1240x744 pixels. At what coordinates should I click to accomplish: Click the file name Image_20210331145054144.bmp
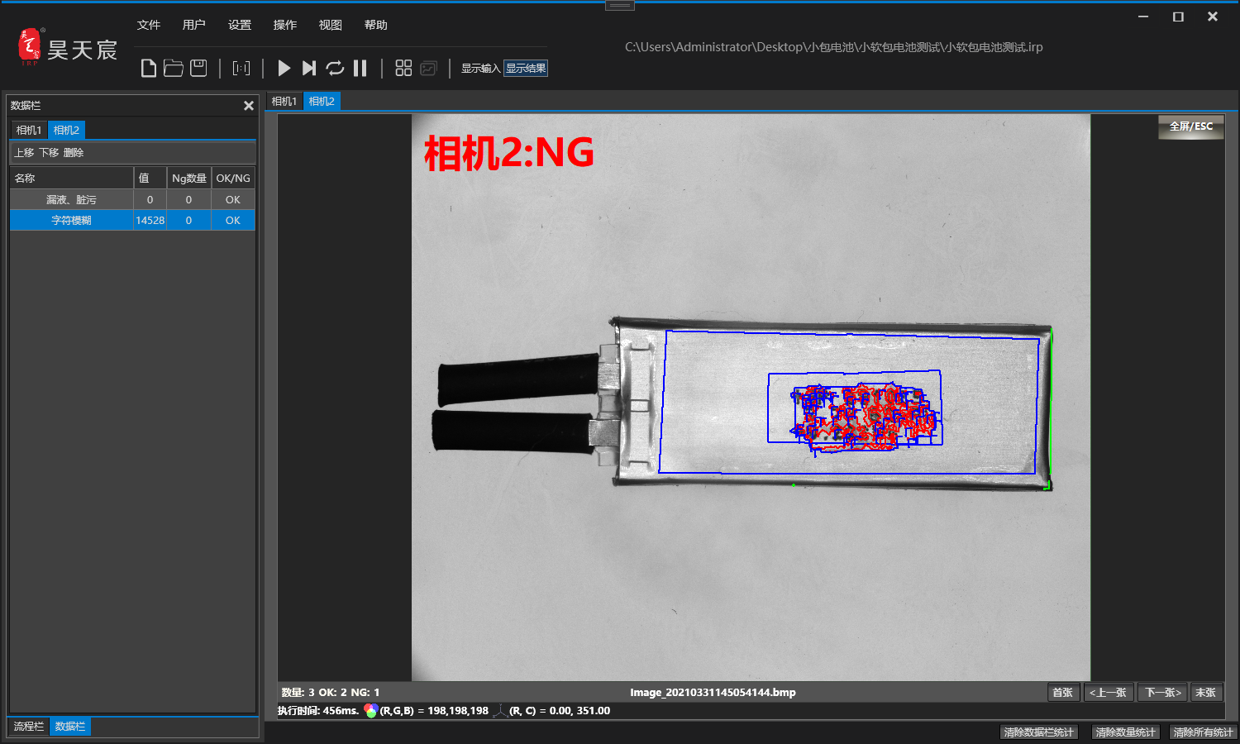click(x=713, y=693)
